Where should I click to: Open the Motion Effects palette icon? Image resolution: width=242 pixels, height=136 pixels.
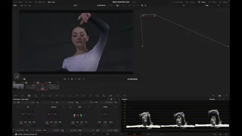pos(50,96)
